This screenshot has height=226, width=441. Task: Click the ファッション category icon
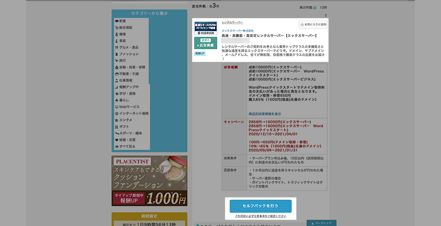pyautogui.click(x=117, y=54)
